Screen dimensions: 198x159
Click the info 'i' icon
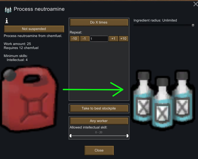click(x=7, y=20)
